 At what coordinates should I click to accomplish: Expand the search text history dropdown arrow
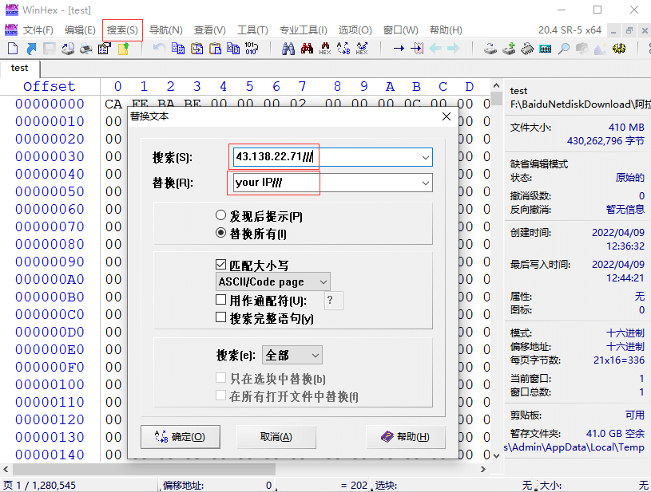pos(425,157)
